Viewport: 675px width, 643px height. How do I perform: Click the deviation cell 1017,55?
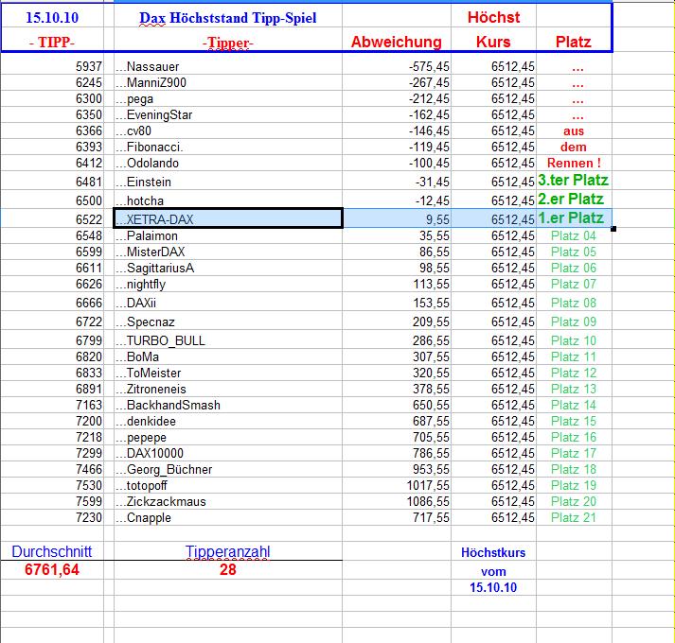[397, 485]
